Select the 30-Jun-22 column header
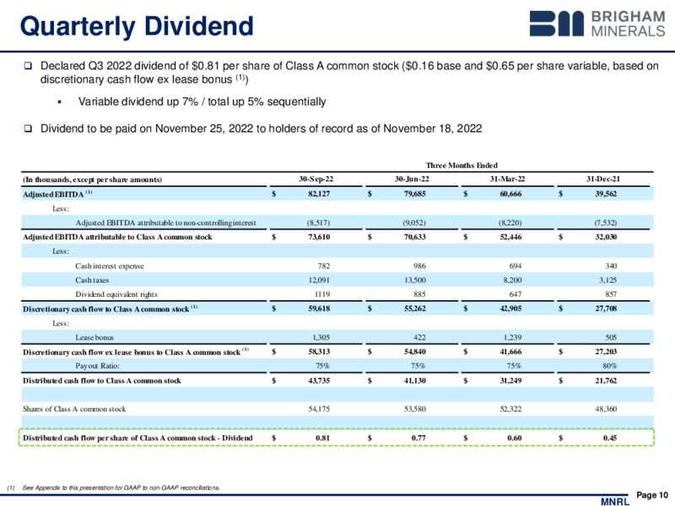Viewport: 675px width, 506px height. click(x=412, y=179)
